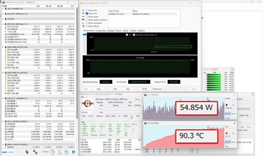The height and width of the screenshot is (156, 263).
Task: Enable the Stress CPU checkbox
Action: 87,10
